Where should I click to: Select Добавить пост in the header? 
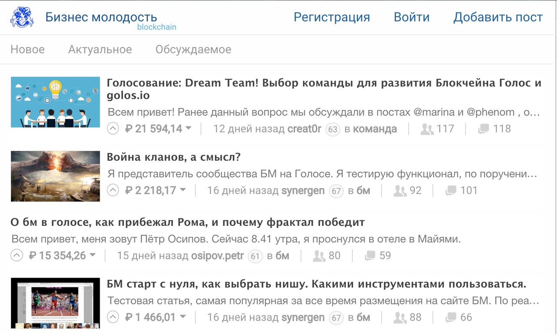pyautogui.click(x=498, y=17)
